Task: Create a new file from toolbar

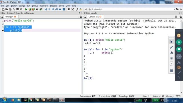Action: [3, 9]
